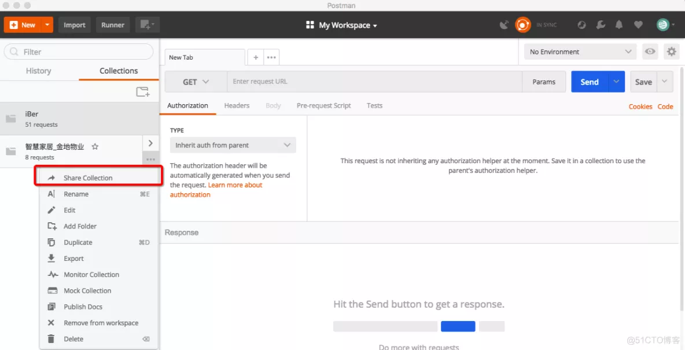Screen dimensions: 685x350
Task: Select the New Tab request tab
Action: [205, 57]
